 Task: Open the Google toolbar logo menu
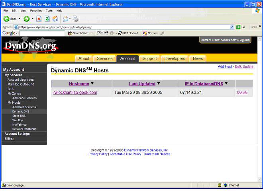pos(10,33)
